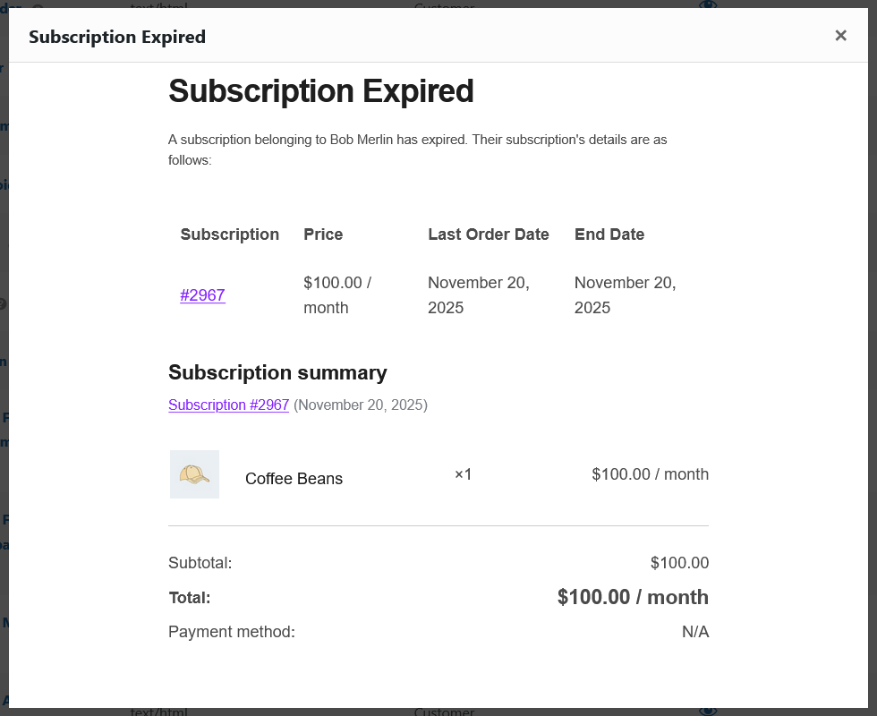Click the "Subtotal:" label
Screen dimensions: 877x716
(200, 563)
